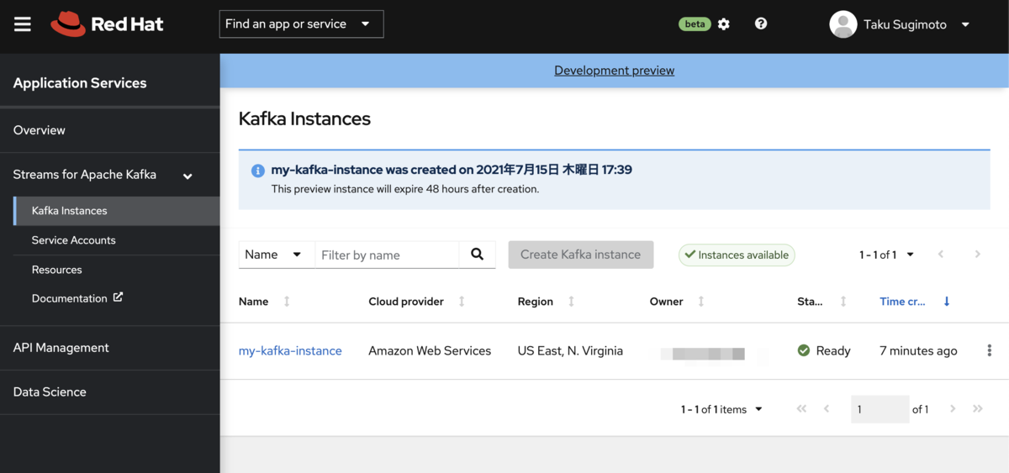Viewport: 1009px width, 473px height.
Task: Open Resources in the sidebar
Action: point(116,270)
